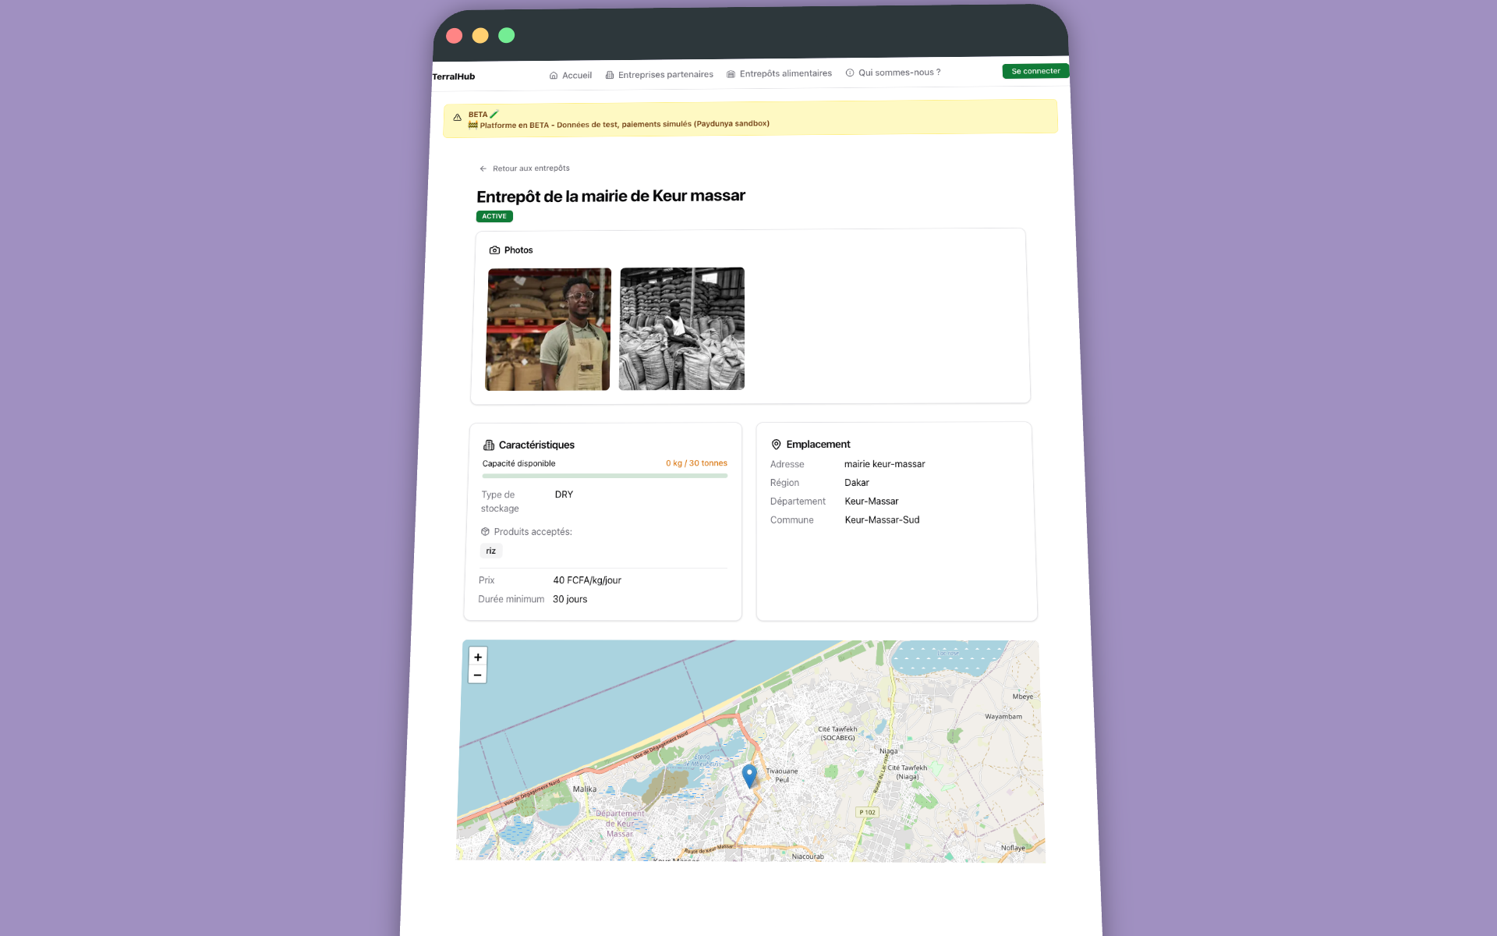Click Retour aux entrepôts link

tap(525, 168)
